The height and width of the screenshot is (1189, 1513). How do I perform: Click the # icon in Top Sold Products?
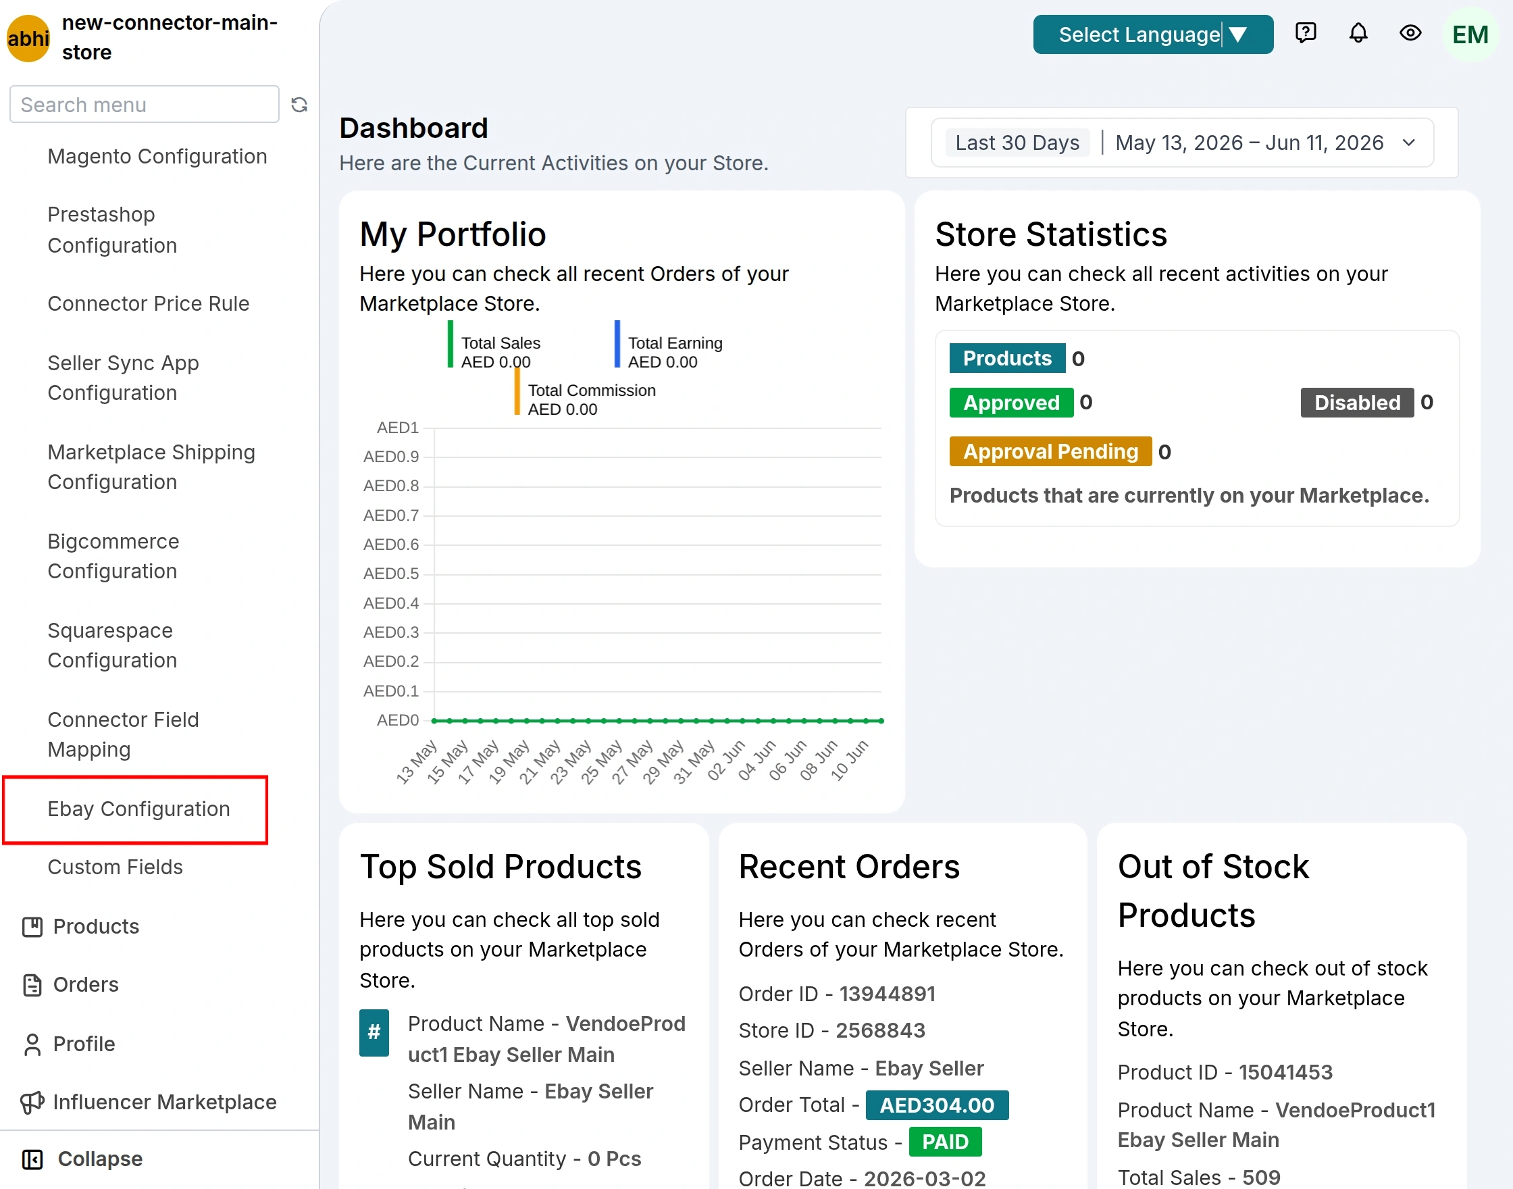click(x=374, y=1032)
